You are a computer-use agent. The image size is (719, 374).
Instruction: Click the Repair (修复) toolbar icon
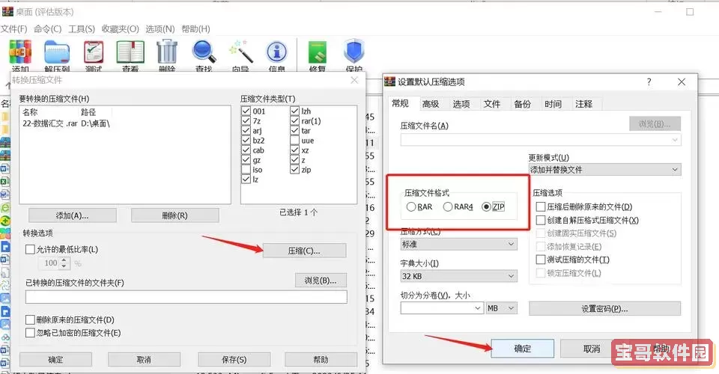point(318,52)
